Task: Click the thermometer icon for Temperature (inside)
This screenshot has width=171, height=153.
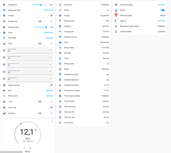Action: 60,85
